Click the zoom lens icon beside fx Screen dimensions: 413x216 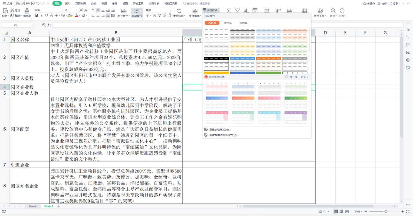coord(44,25)
